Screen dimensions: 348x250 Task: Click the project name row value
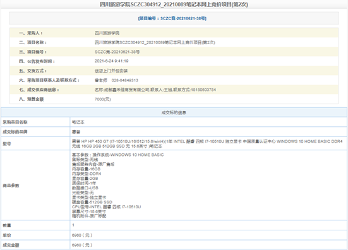[x=155, y=42]
